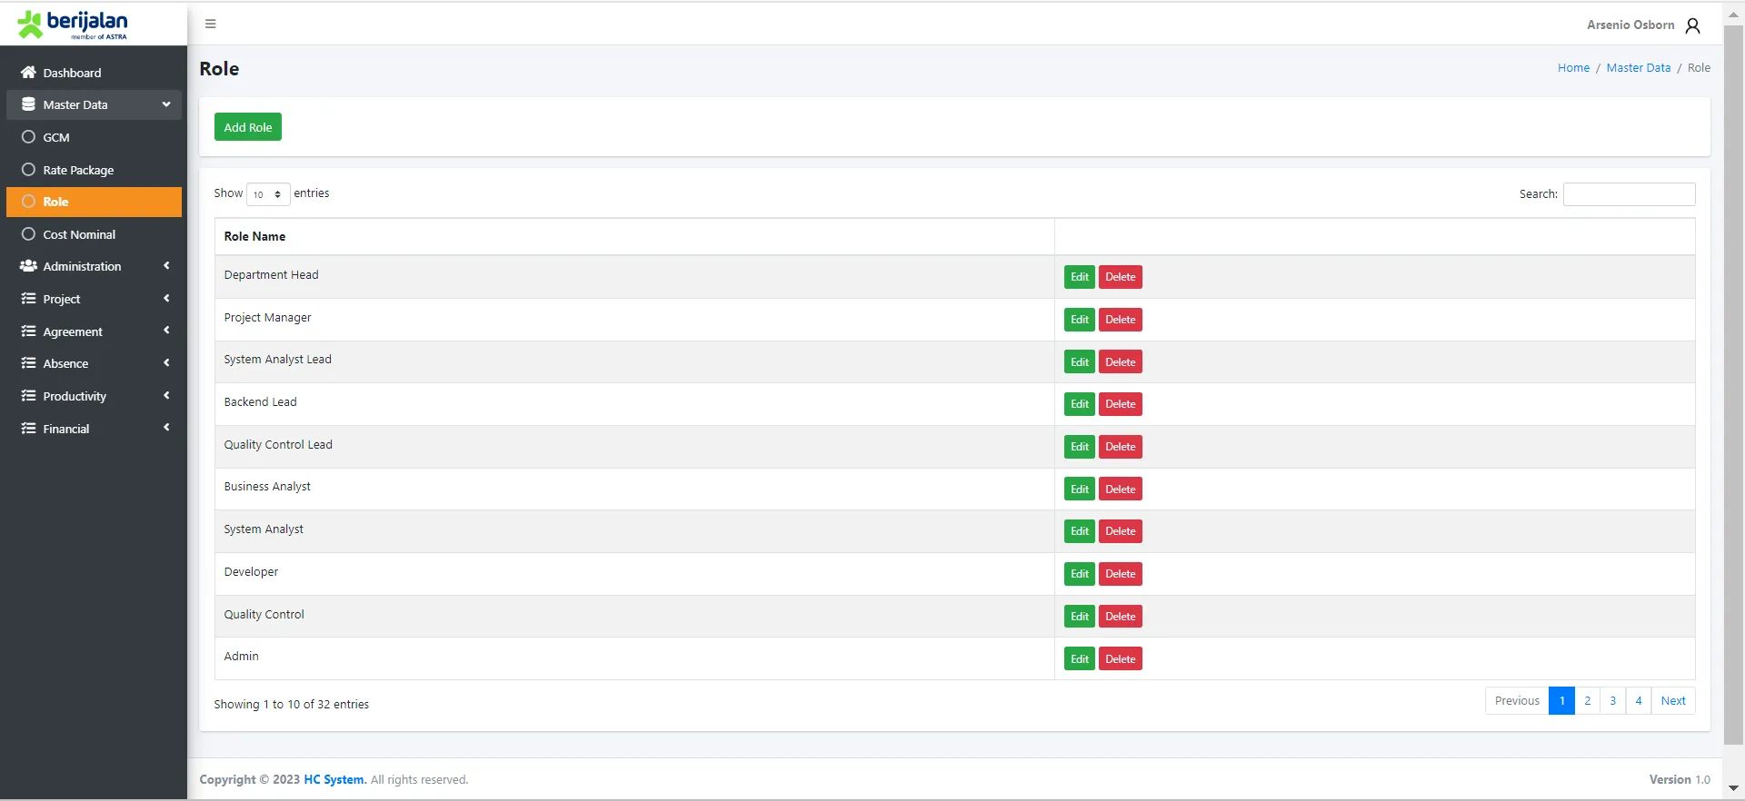The image size is (1745, 801).
Task: Click the page vertical scrollbar
Action: (x=1733, y=381)
